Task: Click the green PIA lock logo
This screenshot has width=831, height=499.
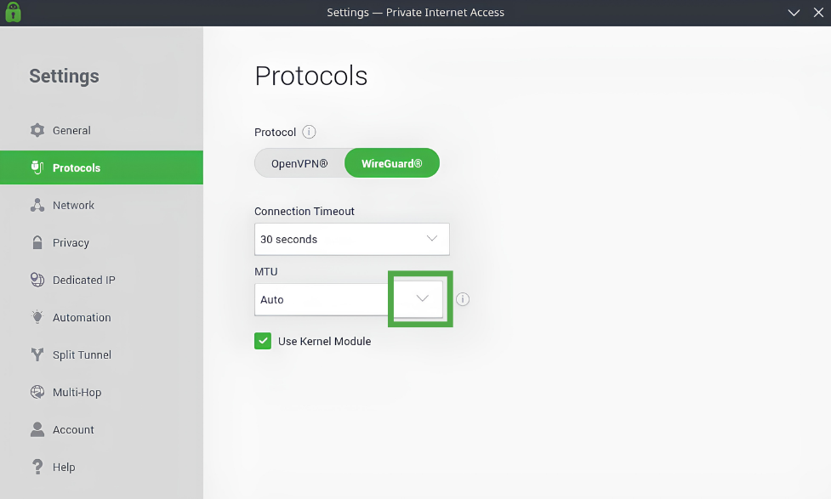Action: (x=14, y=12)
